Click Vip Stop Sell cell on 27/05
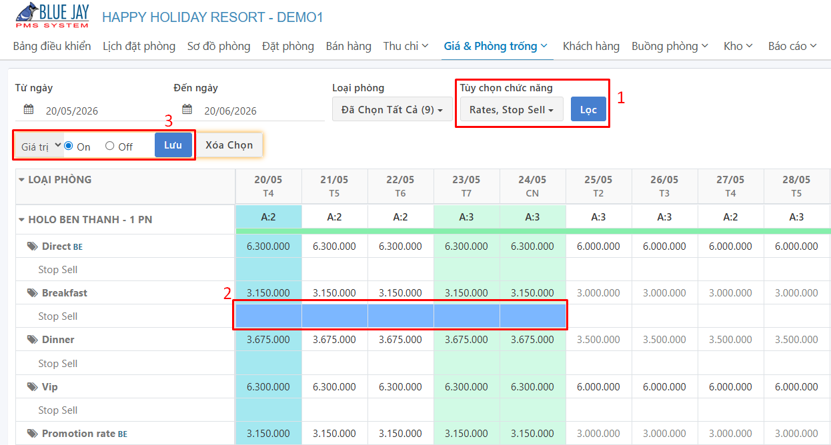 pos(731,410)
